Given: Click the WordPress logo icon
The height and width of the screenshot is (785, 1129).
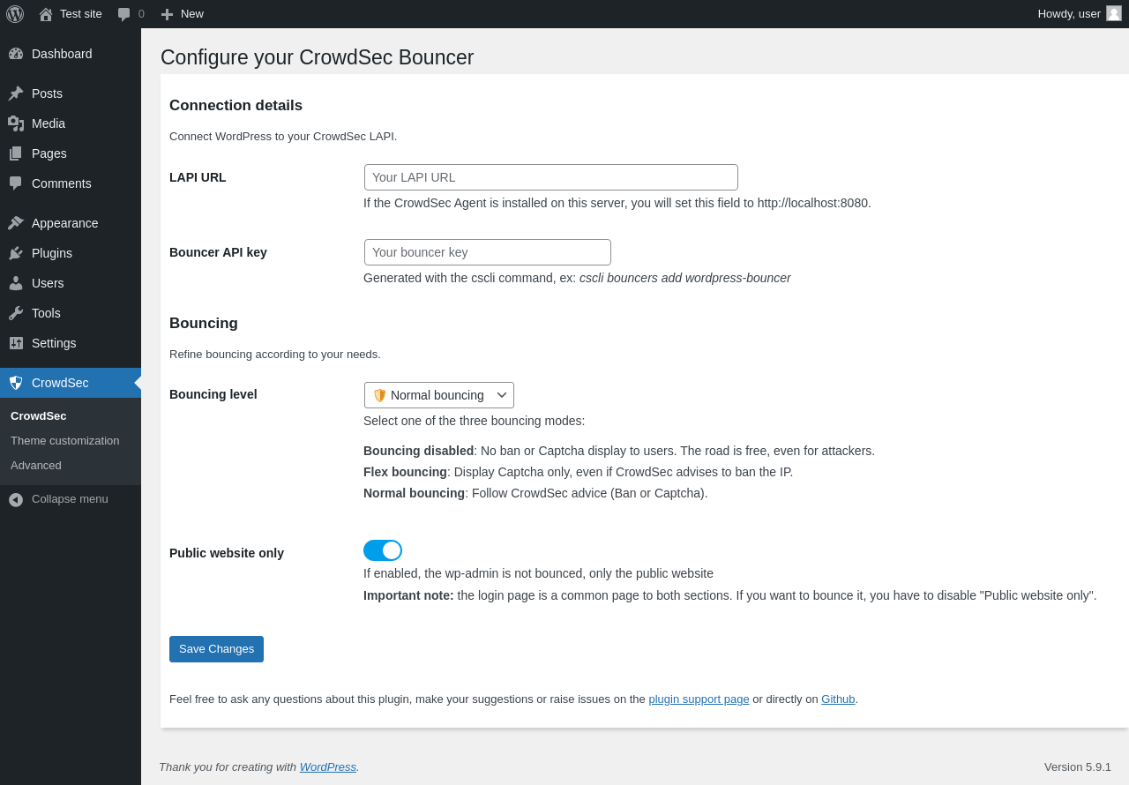Looking at the screenshot, I should (15, 14).
